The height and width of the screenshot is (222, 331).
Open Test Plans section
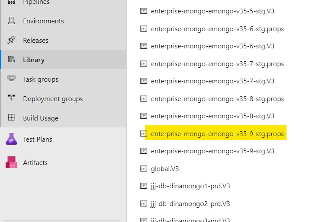pyautogui.click(x=37, y=139)
